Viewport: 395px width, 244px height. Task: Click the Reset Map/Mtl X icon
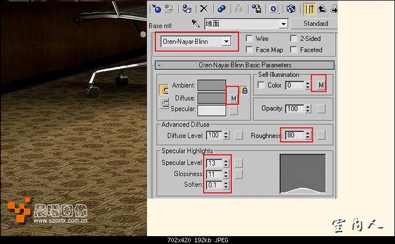[204, 9]
